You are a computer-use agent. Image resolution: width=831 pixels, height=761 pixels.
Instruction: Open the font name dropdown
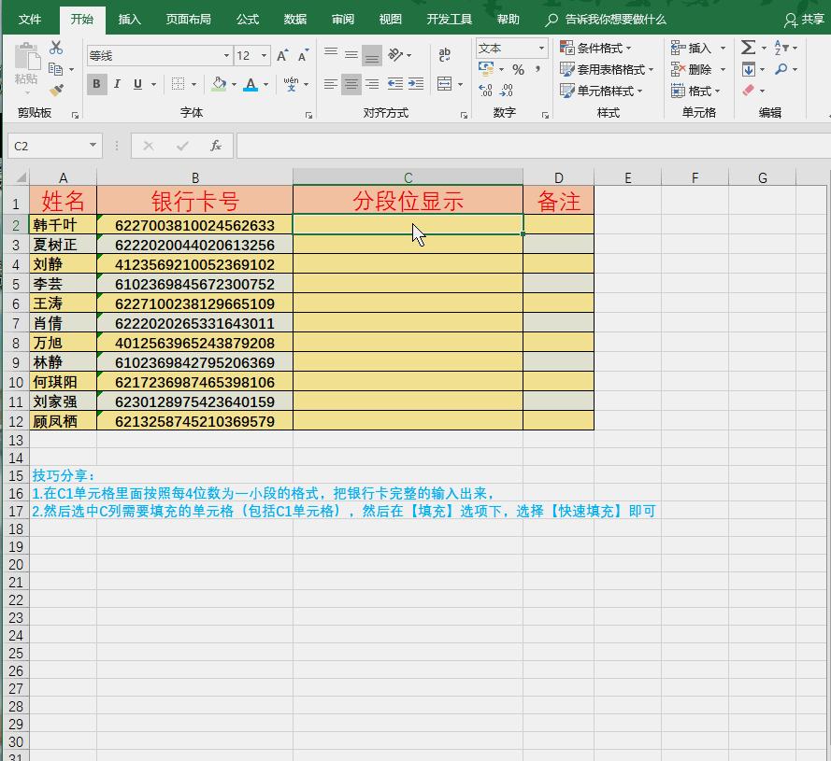227,55
